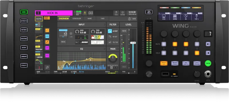Image resolution: width=229 pixels, height=103 pixels.
Task: Toggle hardware MUTE for channel 1 Kick
Action: click(164, 44)
